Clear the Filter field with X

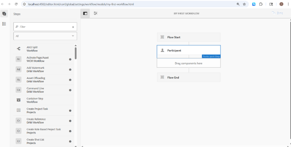point(73,27)
